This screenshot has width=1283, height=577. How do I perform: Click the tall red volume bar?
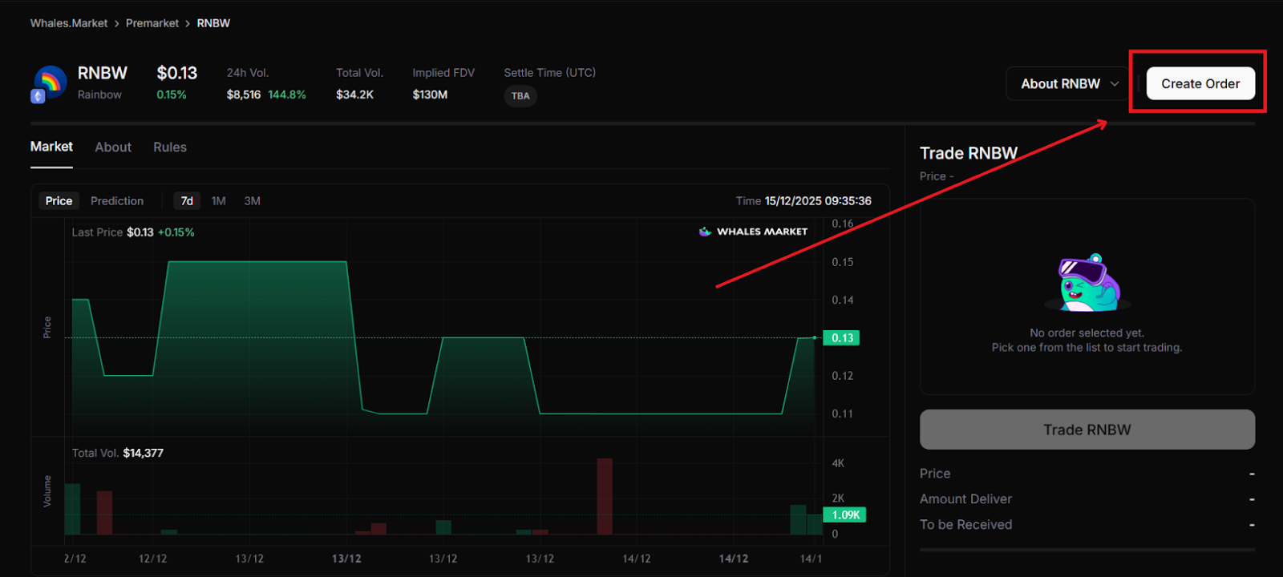click(605, 496)
